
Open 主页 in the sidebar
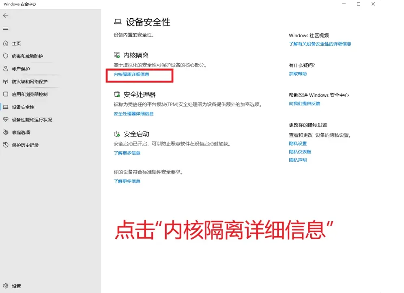pos(17,43)
